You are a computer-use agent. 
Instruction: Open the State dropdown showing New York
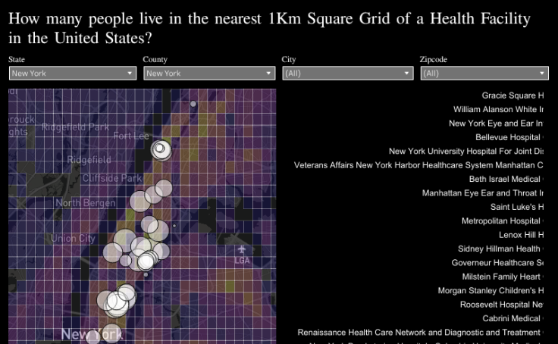73,73
